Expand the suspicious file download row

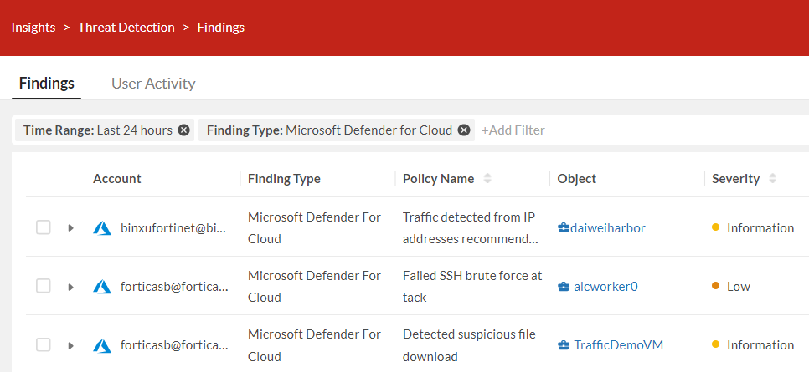click(x=71, y=345)
